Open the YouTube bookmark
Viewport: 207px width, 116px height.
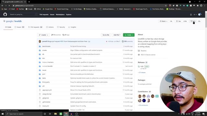(20, 9)
